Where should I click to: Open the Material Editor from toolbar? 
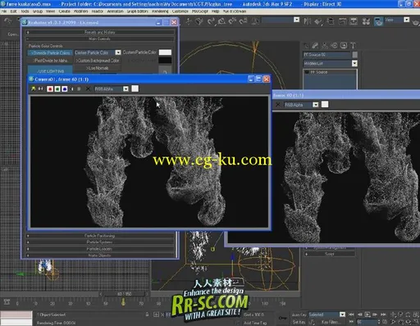tap(366, 21)
